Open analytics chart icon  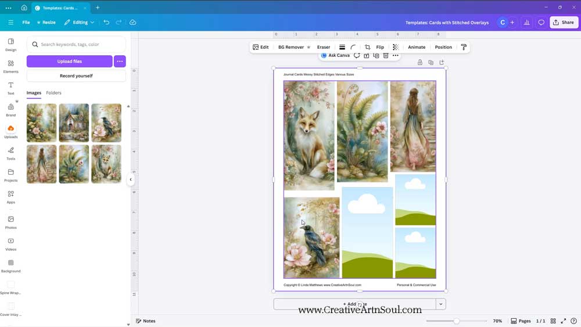(526, 23)
